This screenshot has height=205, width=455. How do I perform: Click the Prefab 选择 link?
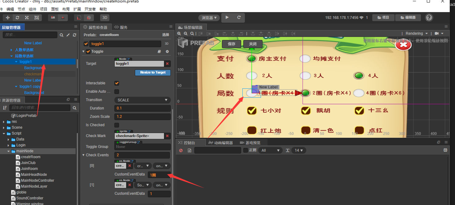166,35
